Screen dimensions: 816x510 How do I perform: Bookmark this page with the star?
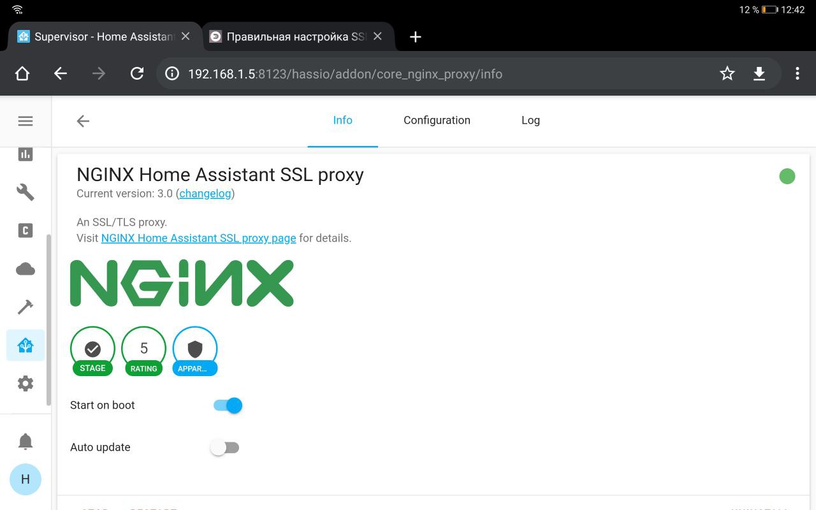[727, 74]
